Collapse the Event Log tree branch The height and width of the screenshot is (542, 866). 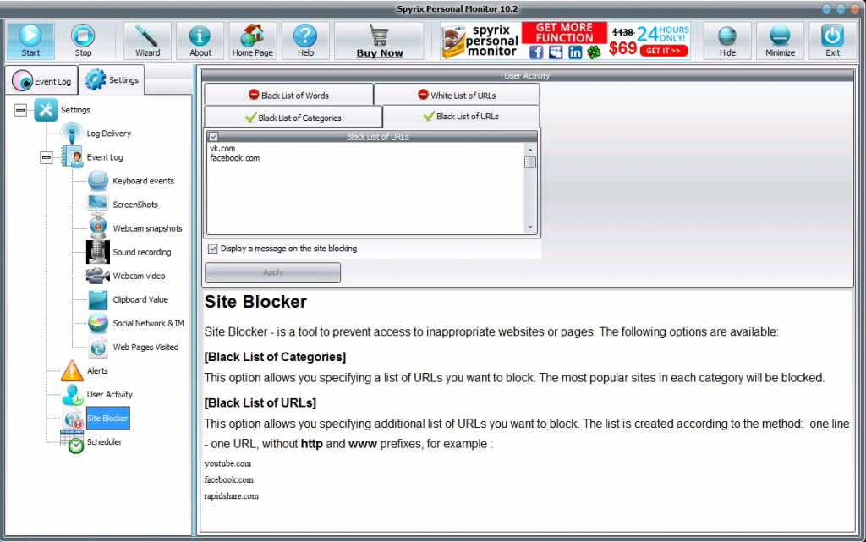point(47,157)
